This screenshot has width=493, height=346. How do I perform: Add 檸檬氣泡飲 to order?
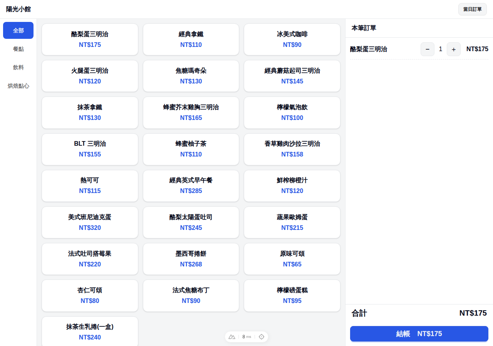pyautogui.click(x=292, y=113)
